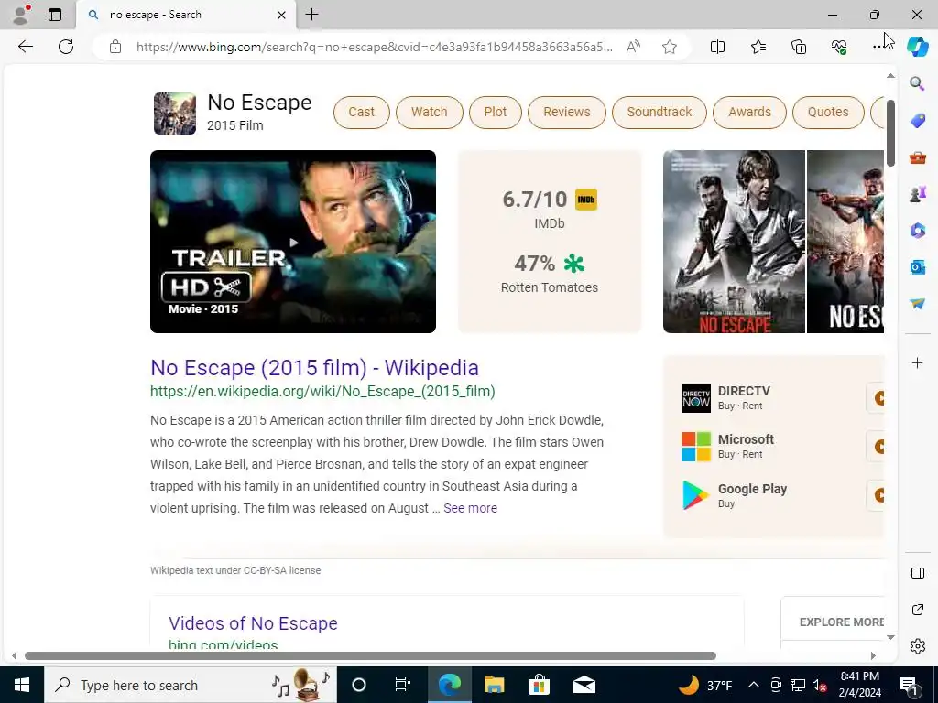
Task: Select the Plot filter chip
Action: 496,112
